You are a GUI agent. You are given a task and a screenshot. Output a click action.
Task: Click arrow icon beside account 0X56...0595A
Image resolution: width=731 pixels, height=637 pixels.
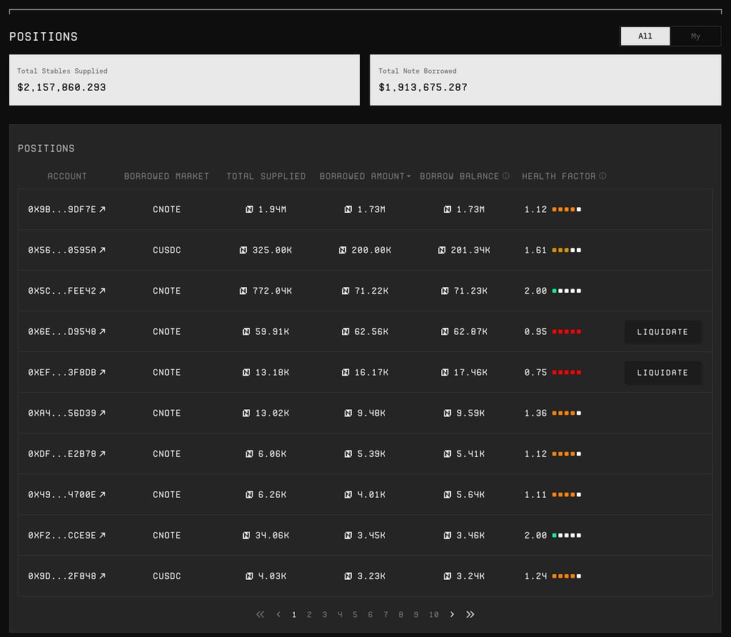102,250
